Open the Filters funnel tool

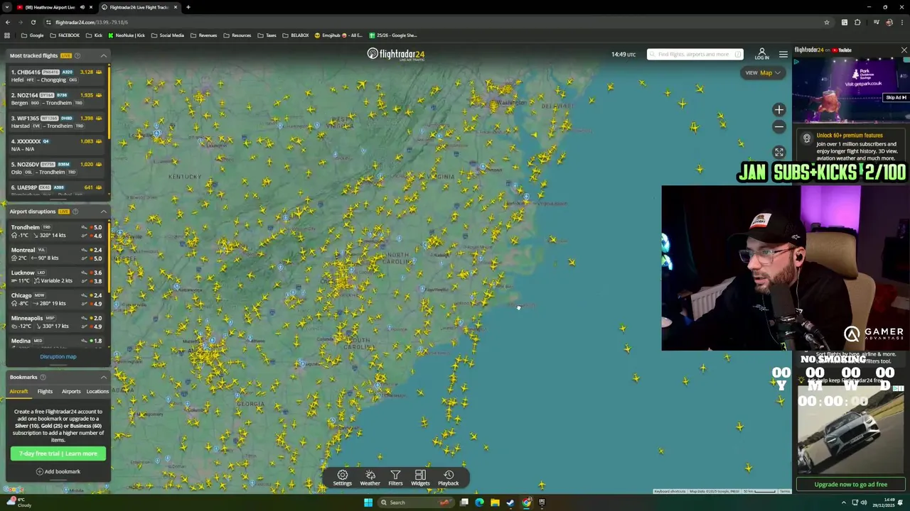(395, 478)
